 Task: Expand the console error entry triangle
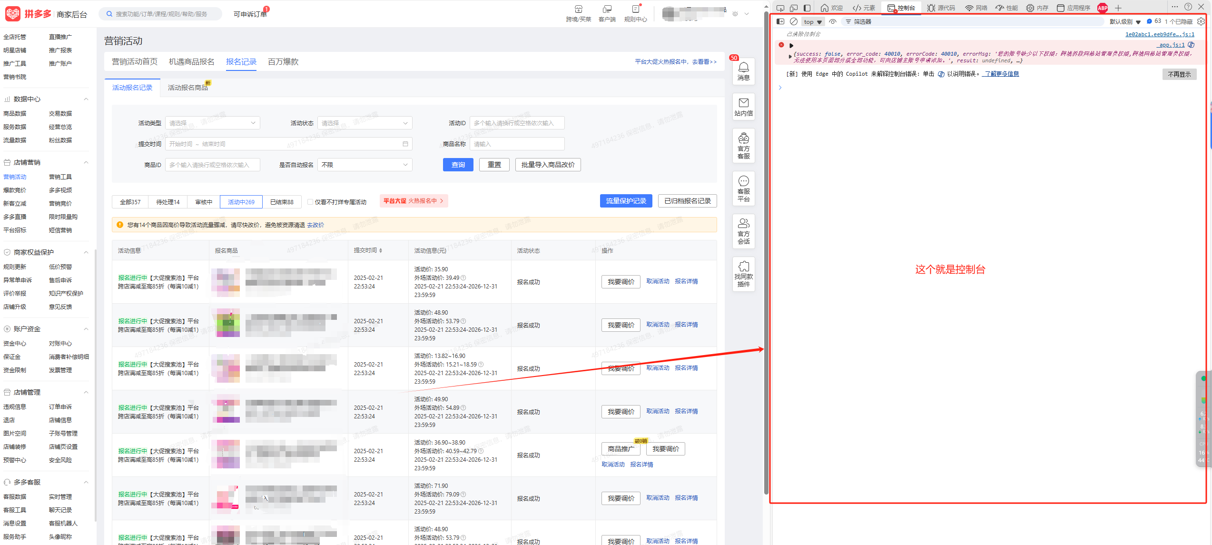coord(791,46)
